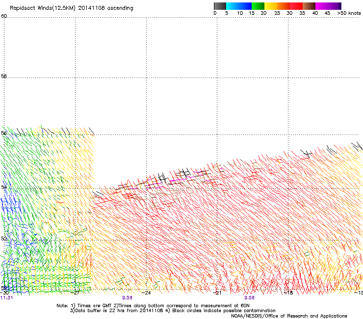Select the yellow 20-25 knots color band
The height and width of the screenshot is (319, 363).
[x=271, y=6]
